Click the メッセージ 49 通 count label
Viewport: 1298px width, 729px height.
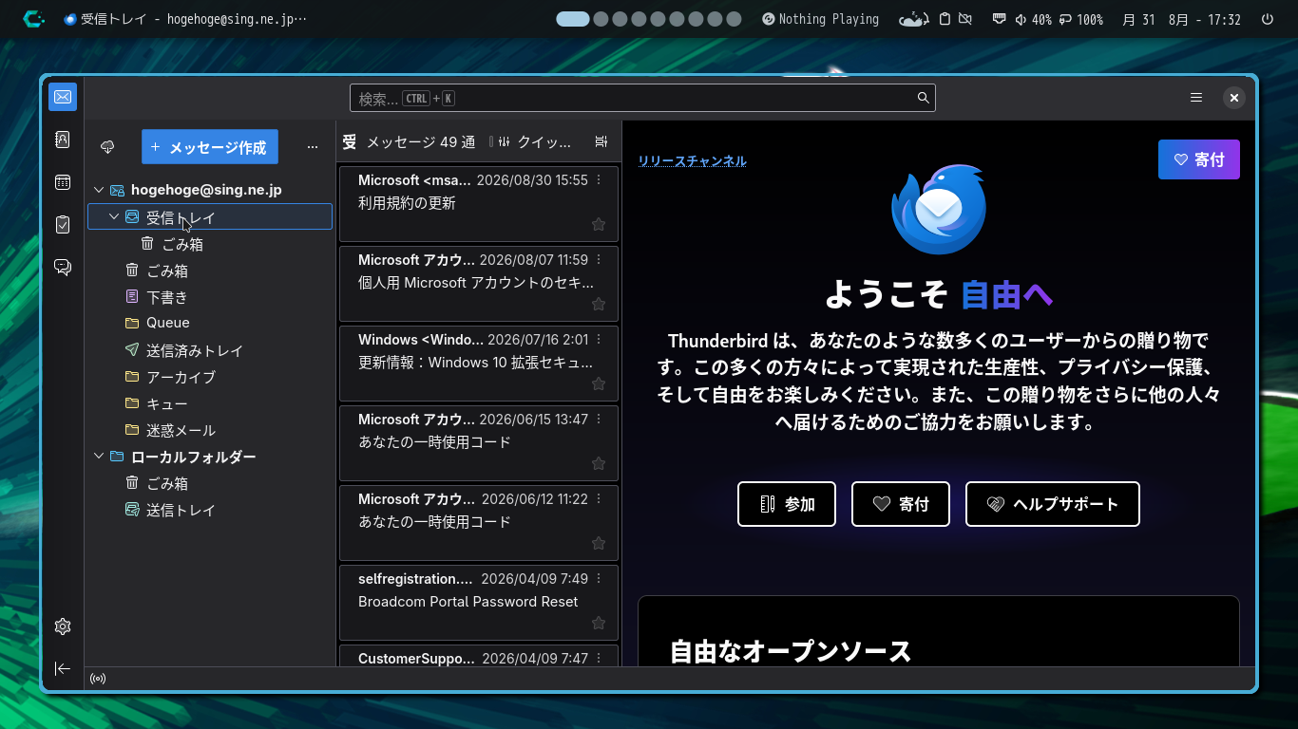click(x=421, y=141)
